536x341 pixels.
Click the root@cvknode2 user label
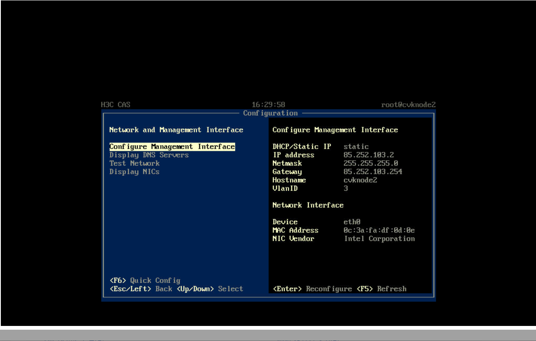coord(408,105)
